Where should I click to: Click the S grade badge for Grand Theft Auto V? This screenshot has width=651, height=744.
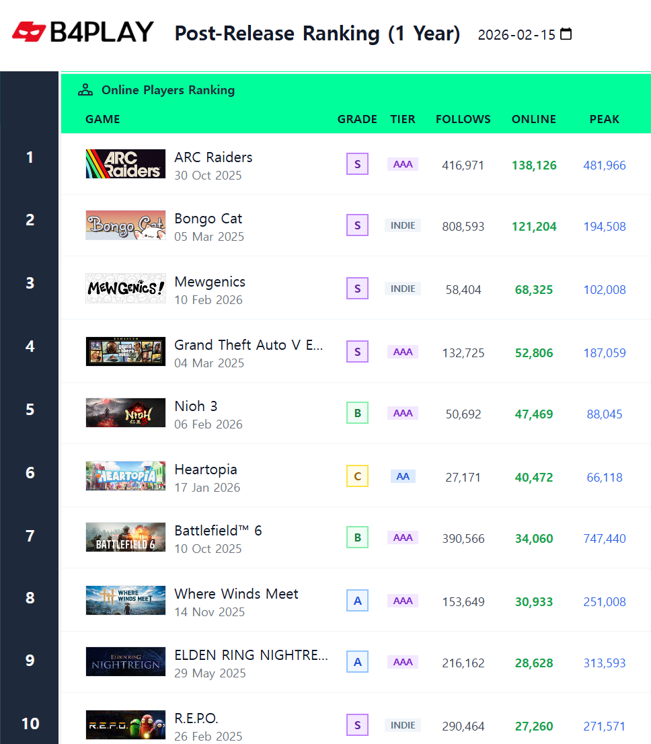click(357, 352)
